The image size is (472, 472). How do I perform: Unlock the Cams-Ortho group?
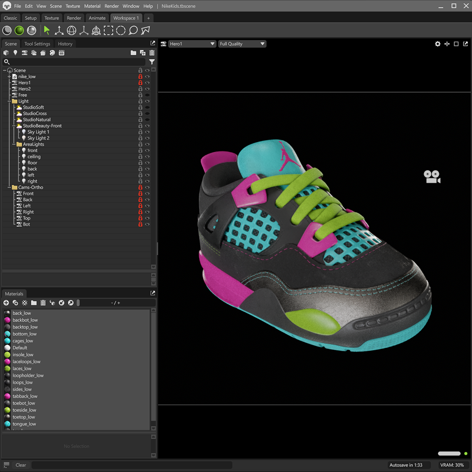[140, 188]
